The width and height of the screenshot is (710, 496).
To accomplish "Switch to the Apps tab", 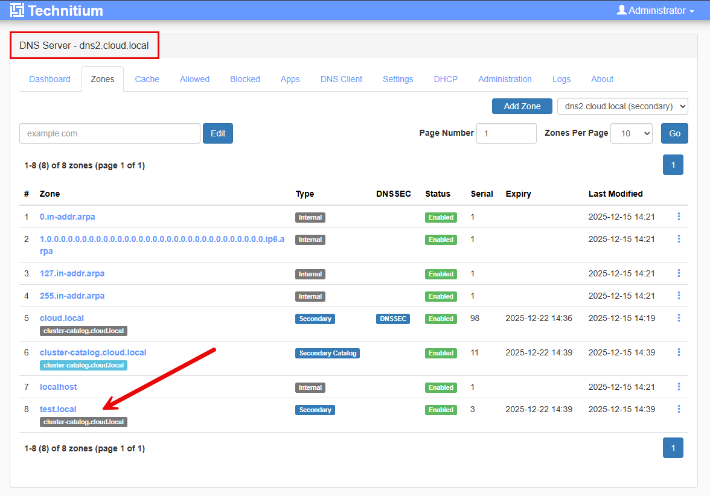I will pyautogui.click(x=290, y=79).
